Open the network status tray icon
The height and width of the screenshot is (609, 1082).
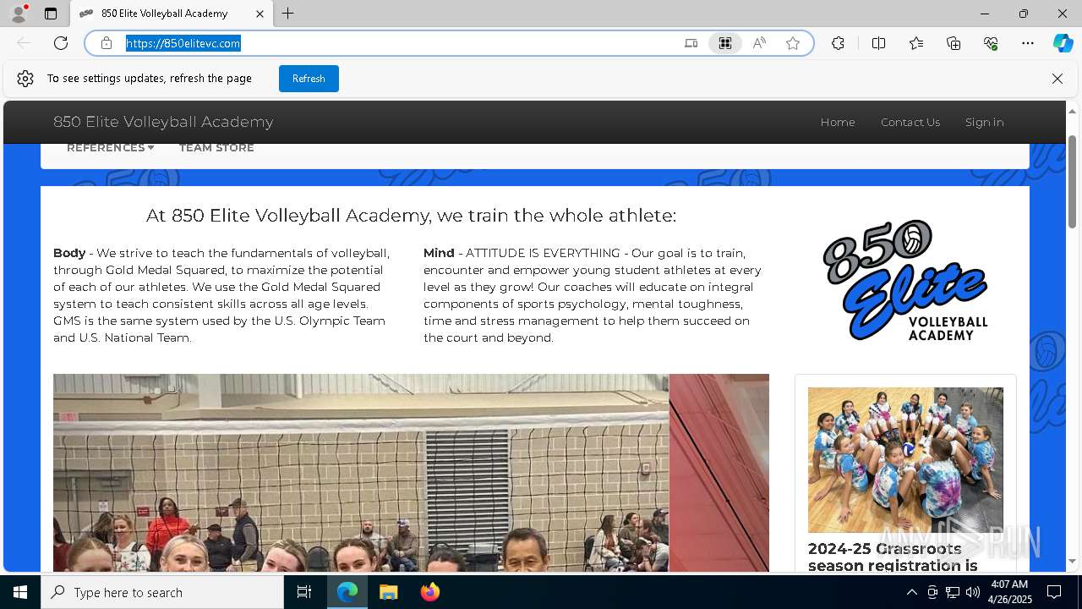[x=953, y=592]
